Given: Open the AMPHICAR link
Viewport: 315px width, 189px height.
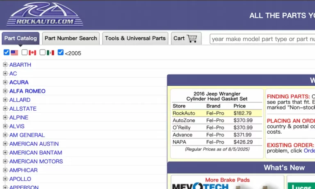Looking at the screenshot, I should click(x=23, y=170).
